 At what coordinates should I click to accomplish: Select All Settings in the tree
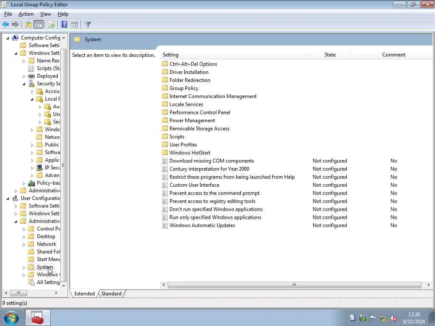tap(44, 282)
